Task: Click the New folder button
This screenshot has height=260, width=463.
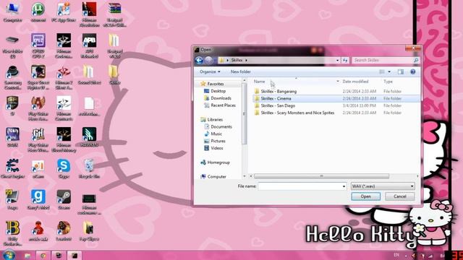Action: (240, 72)
